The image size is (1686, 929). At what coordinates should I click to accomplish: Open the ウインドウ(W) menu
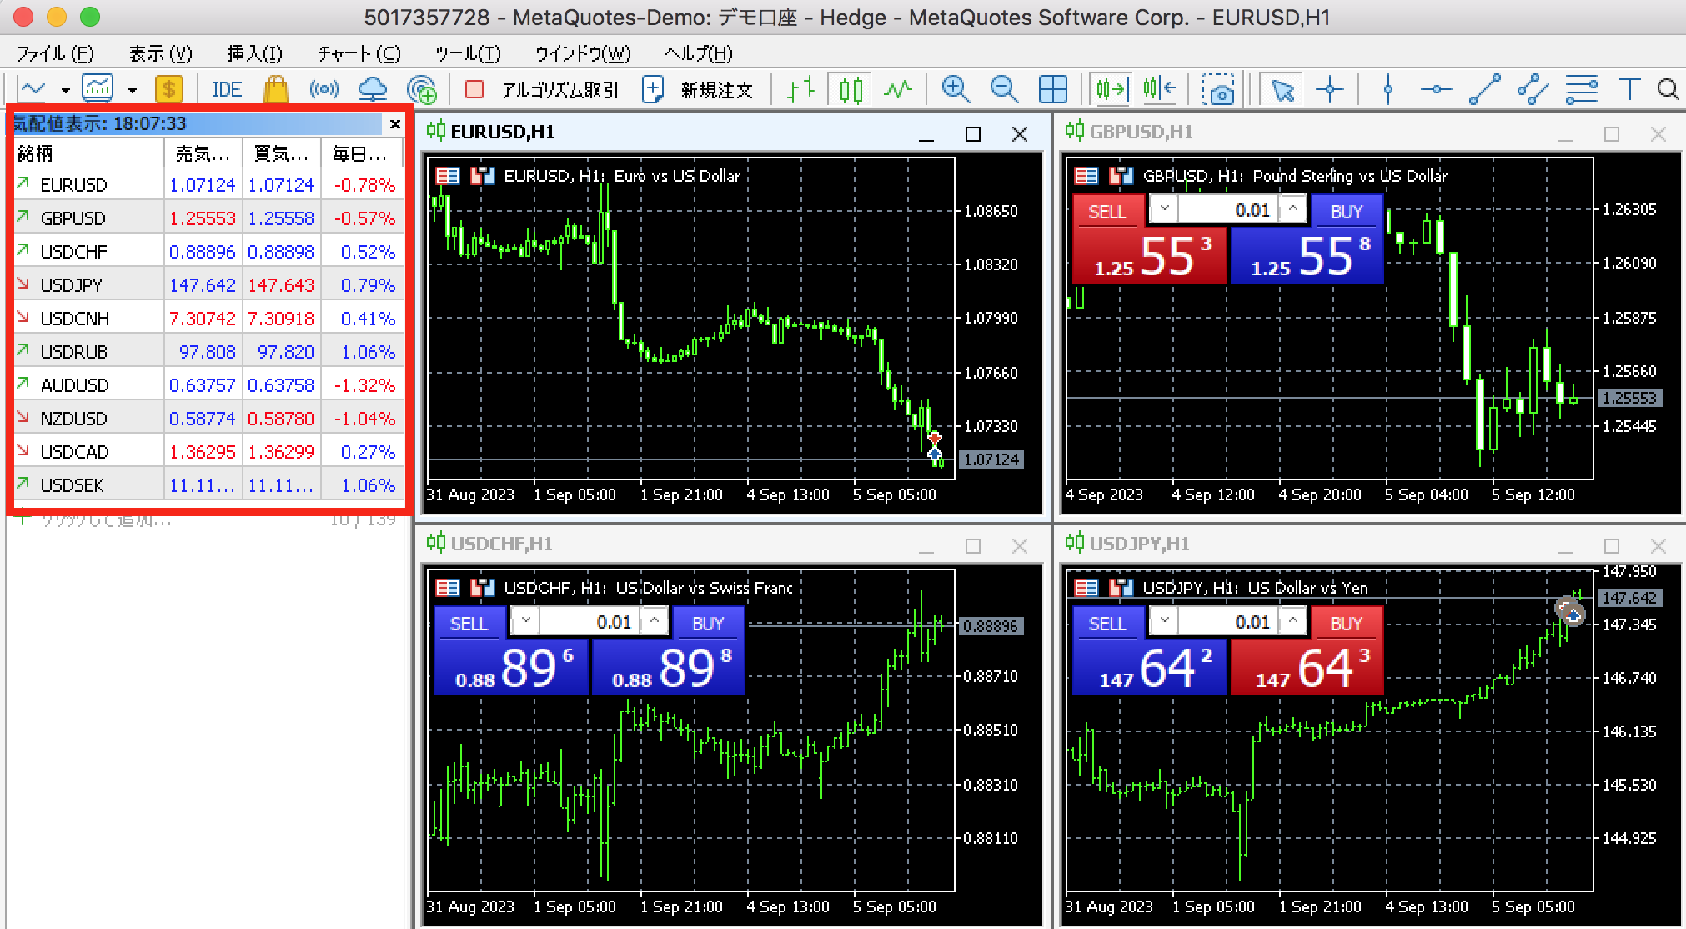click(x=583, y=54)
